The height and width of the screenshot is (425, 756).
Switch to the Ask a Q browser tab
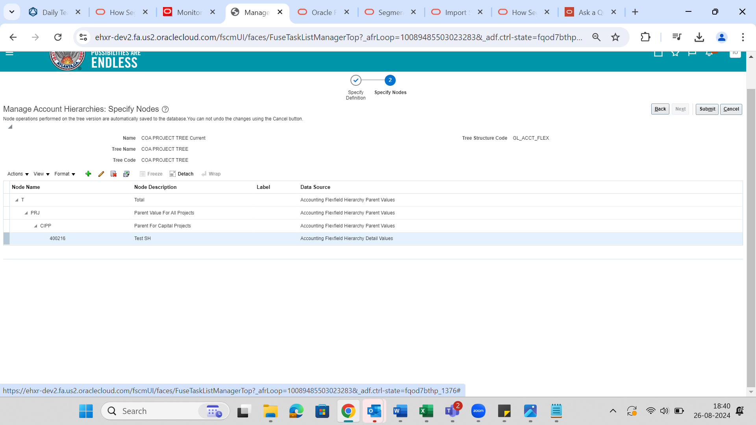click(x=591, y=12)
